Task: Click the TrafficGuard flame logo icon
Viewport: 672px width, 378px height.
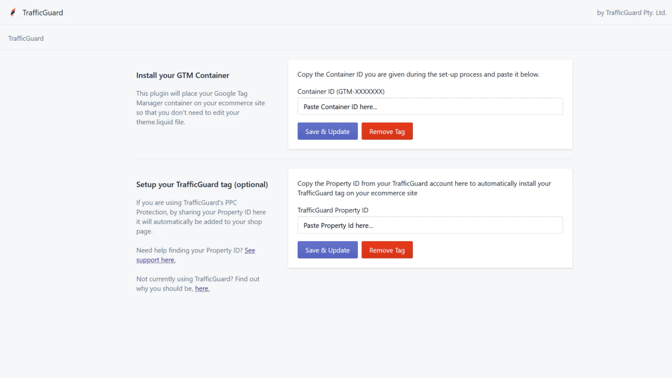Action: (x=13, y=12)
